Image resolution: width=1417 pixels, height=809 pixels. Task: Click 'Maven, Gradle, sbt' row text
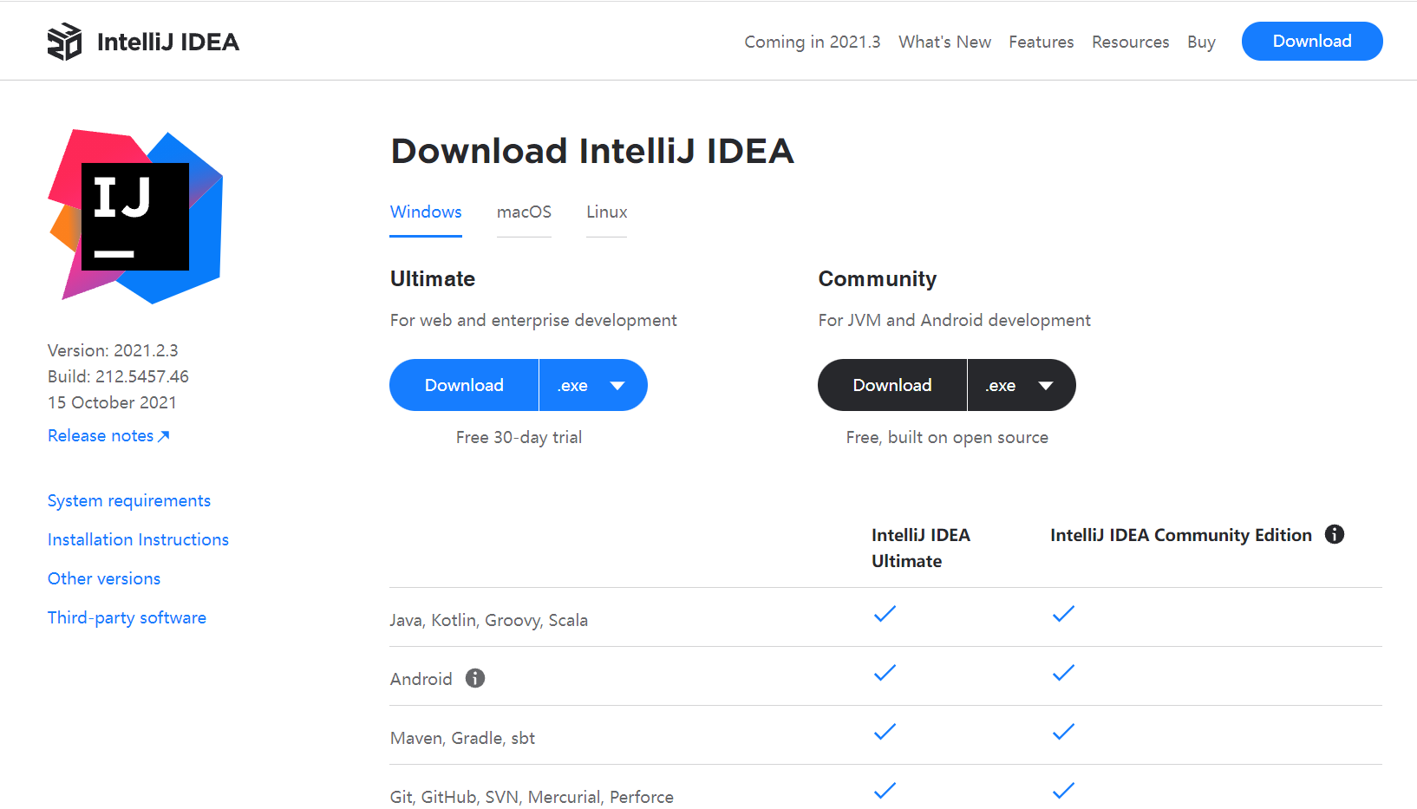click(462, 738)
